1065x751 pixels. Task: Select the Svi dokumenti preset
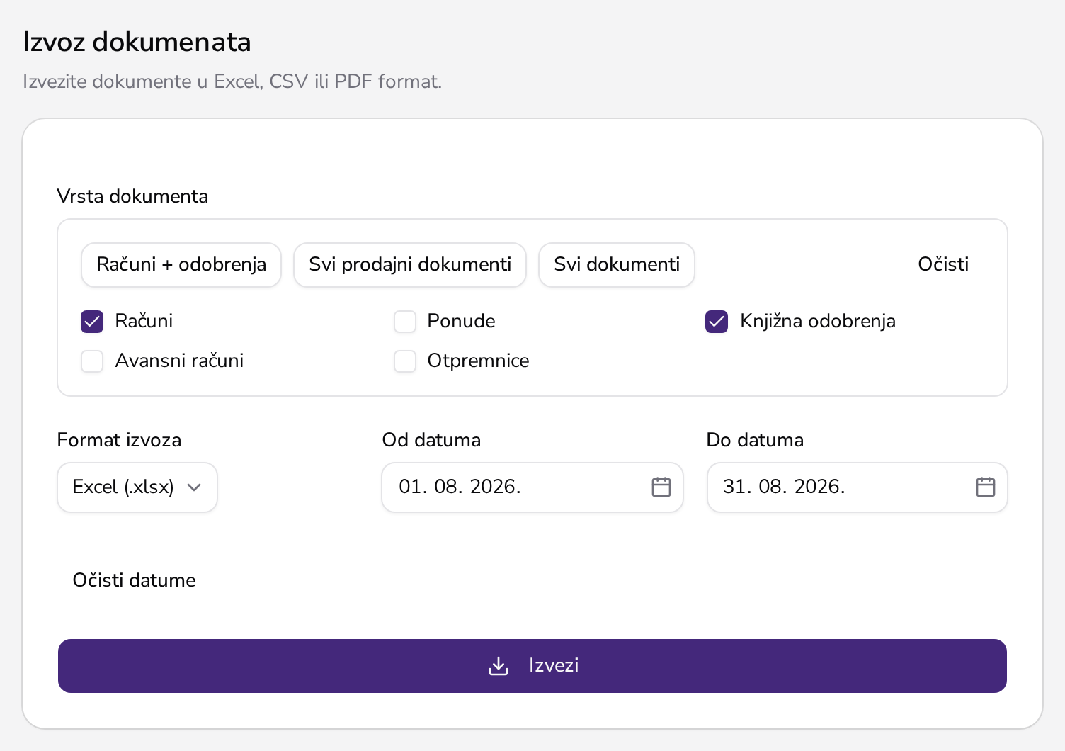coord(617,265)
